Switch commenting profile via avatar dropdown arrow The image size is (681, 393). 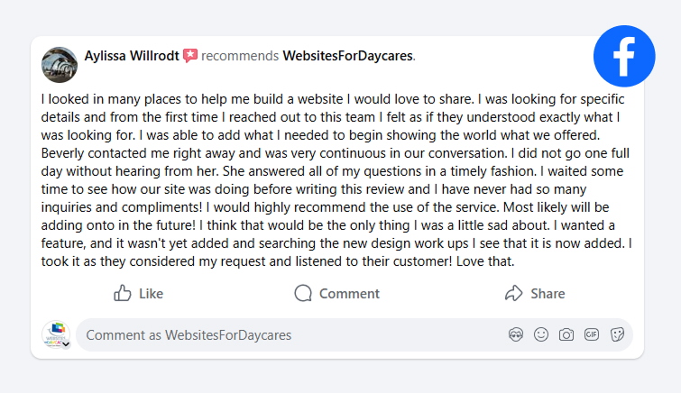[66, 343]
